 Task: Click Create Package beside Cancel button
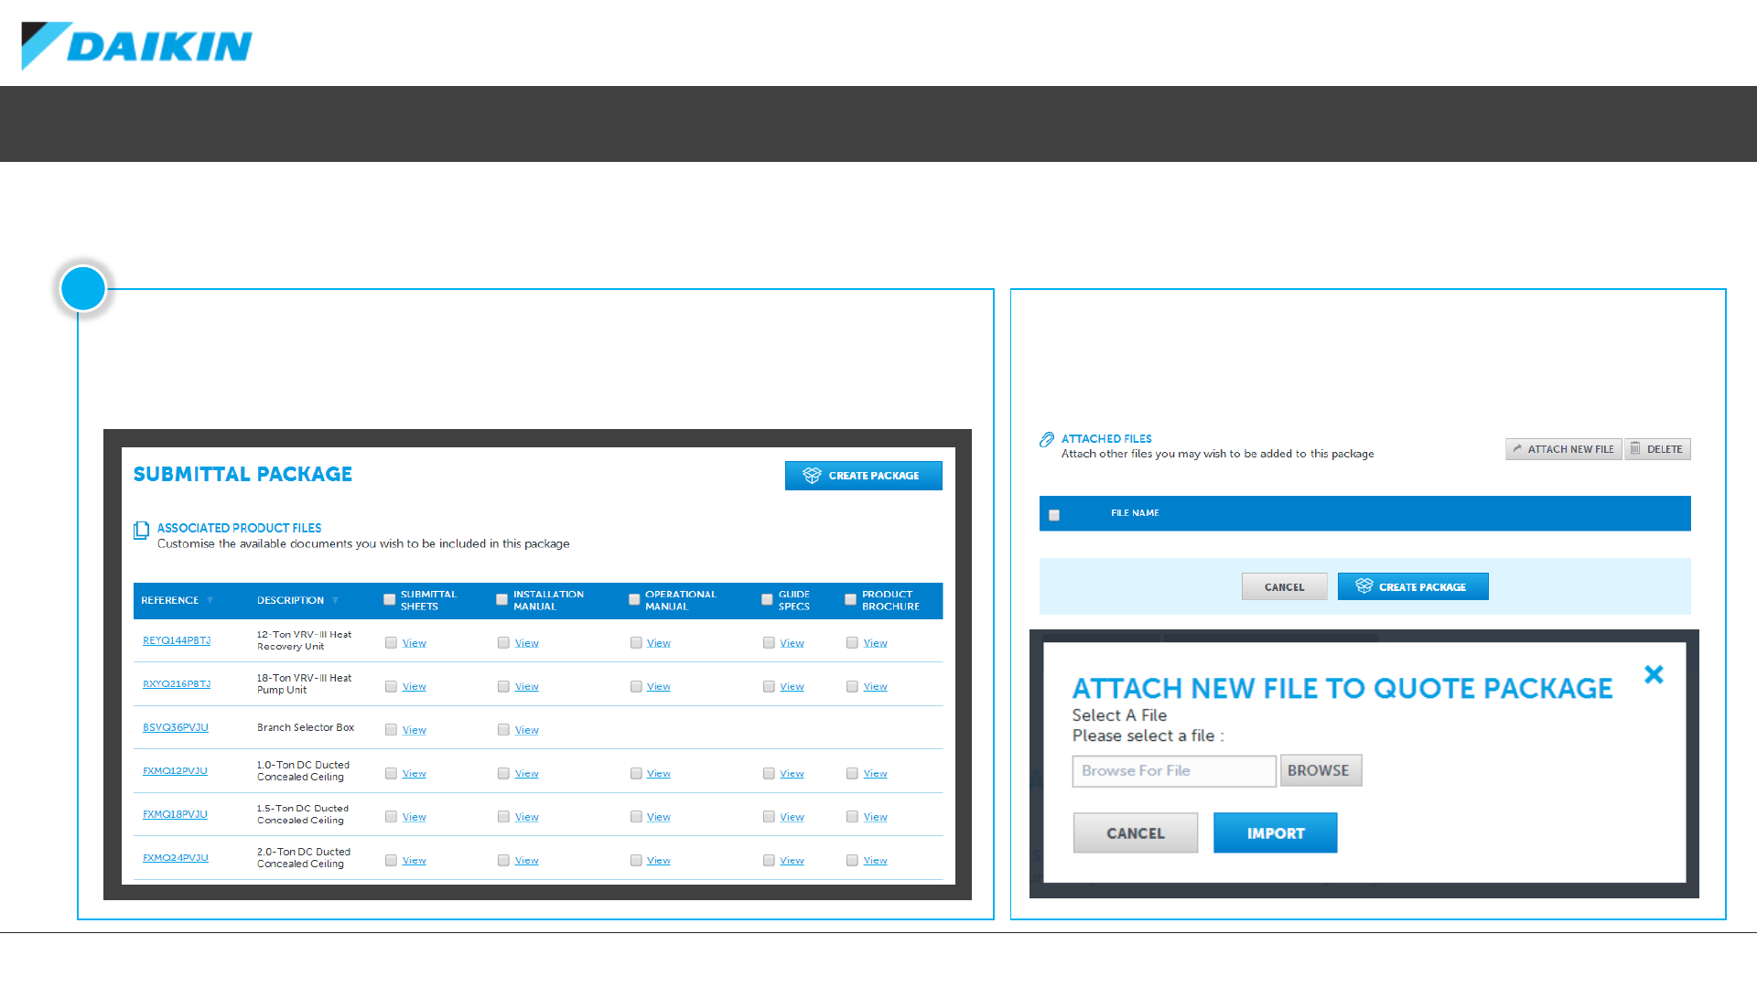point(1412,587)
